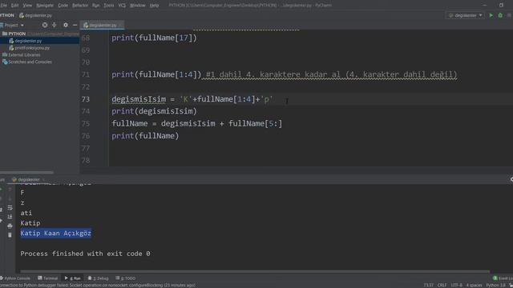513x288 pixels.
Task: Select degiskenler.py in the project tree
Action: point(28,41)
